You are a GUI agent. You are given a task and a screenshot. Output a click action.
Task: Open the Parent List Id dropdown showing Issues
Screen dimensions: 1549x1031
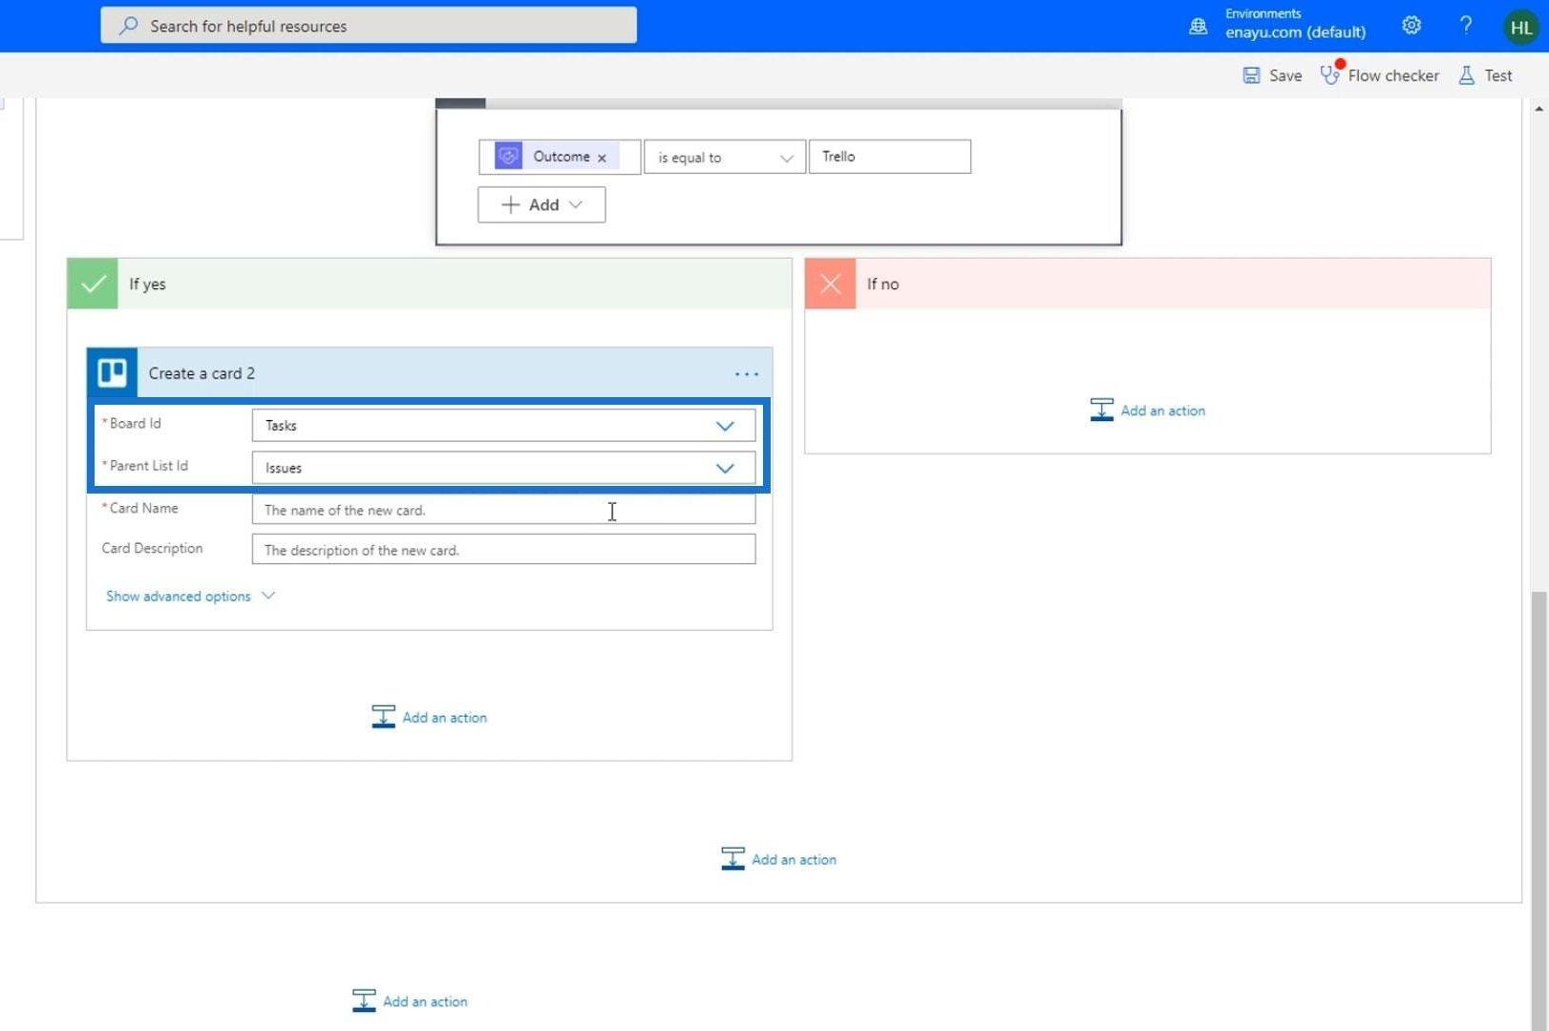pos(503,468)
